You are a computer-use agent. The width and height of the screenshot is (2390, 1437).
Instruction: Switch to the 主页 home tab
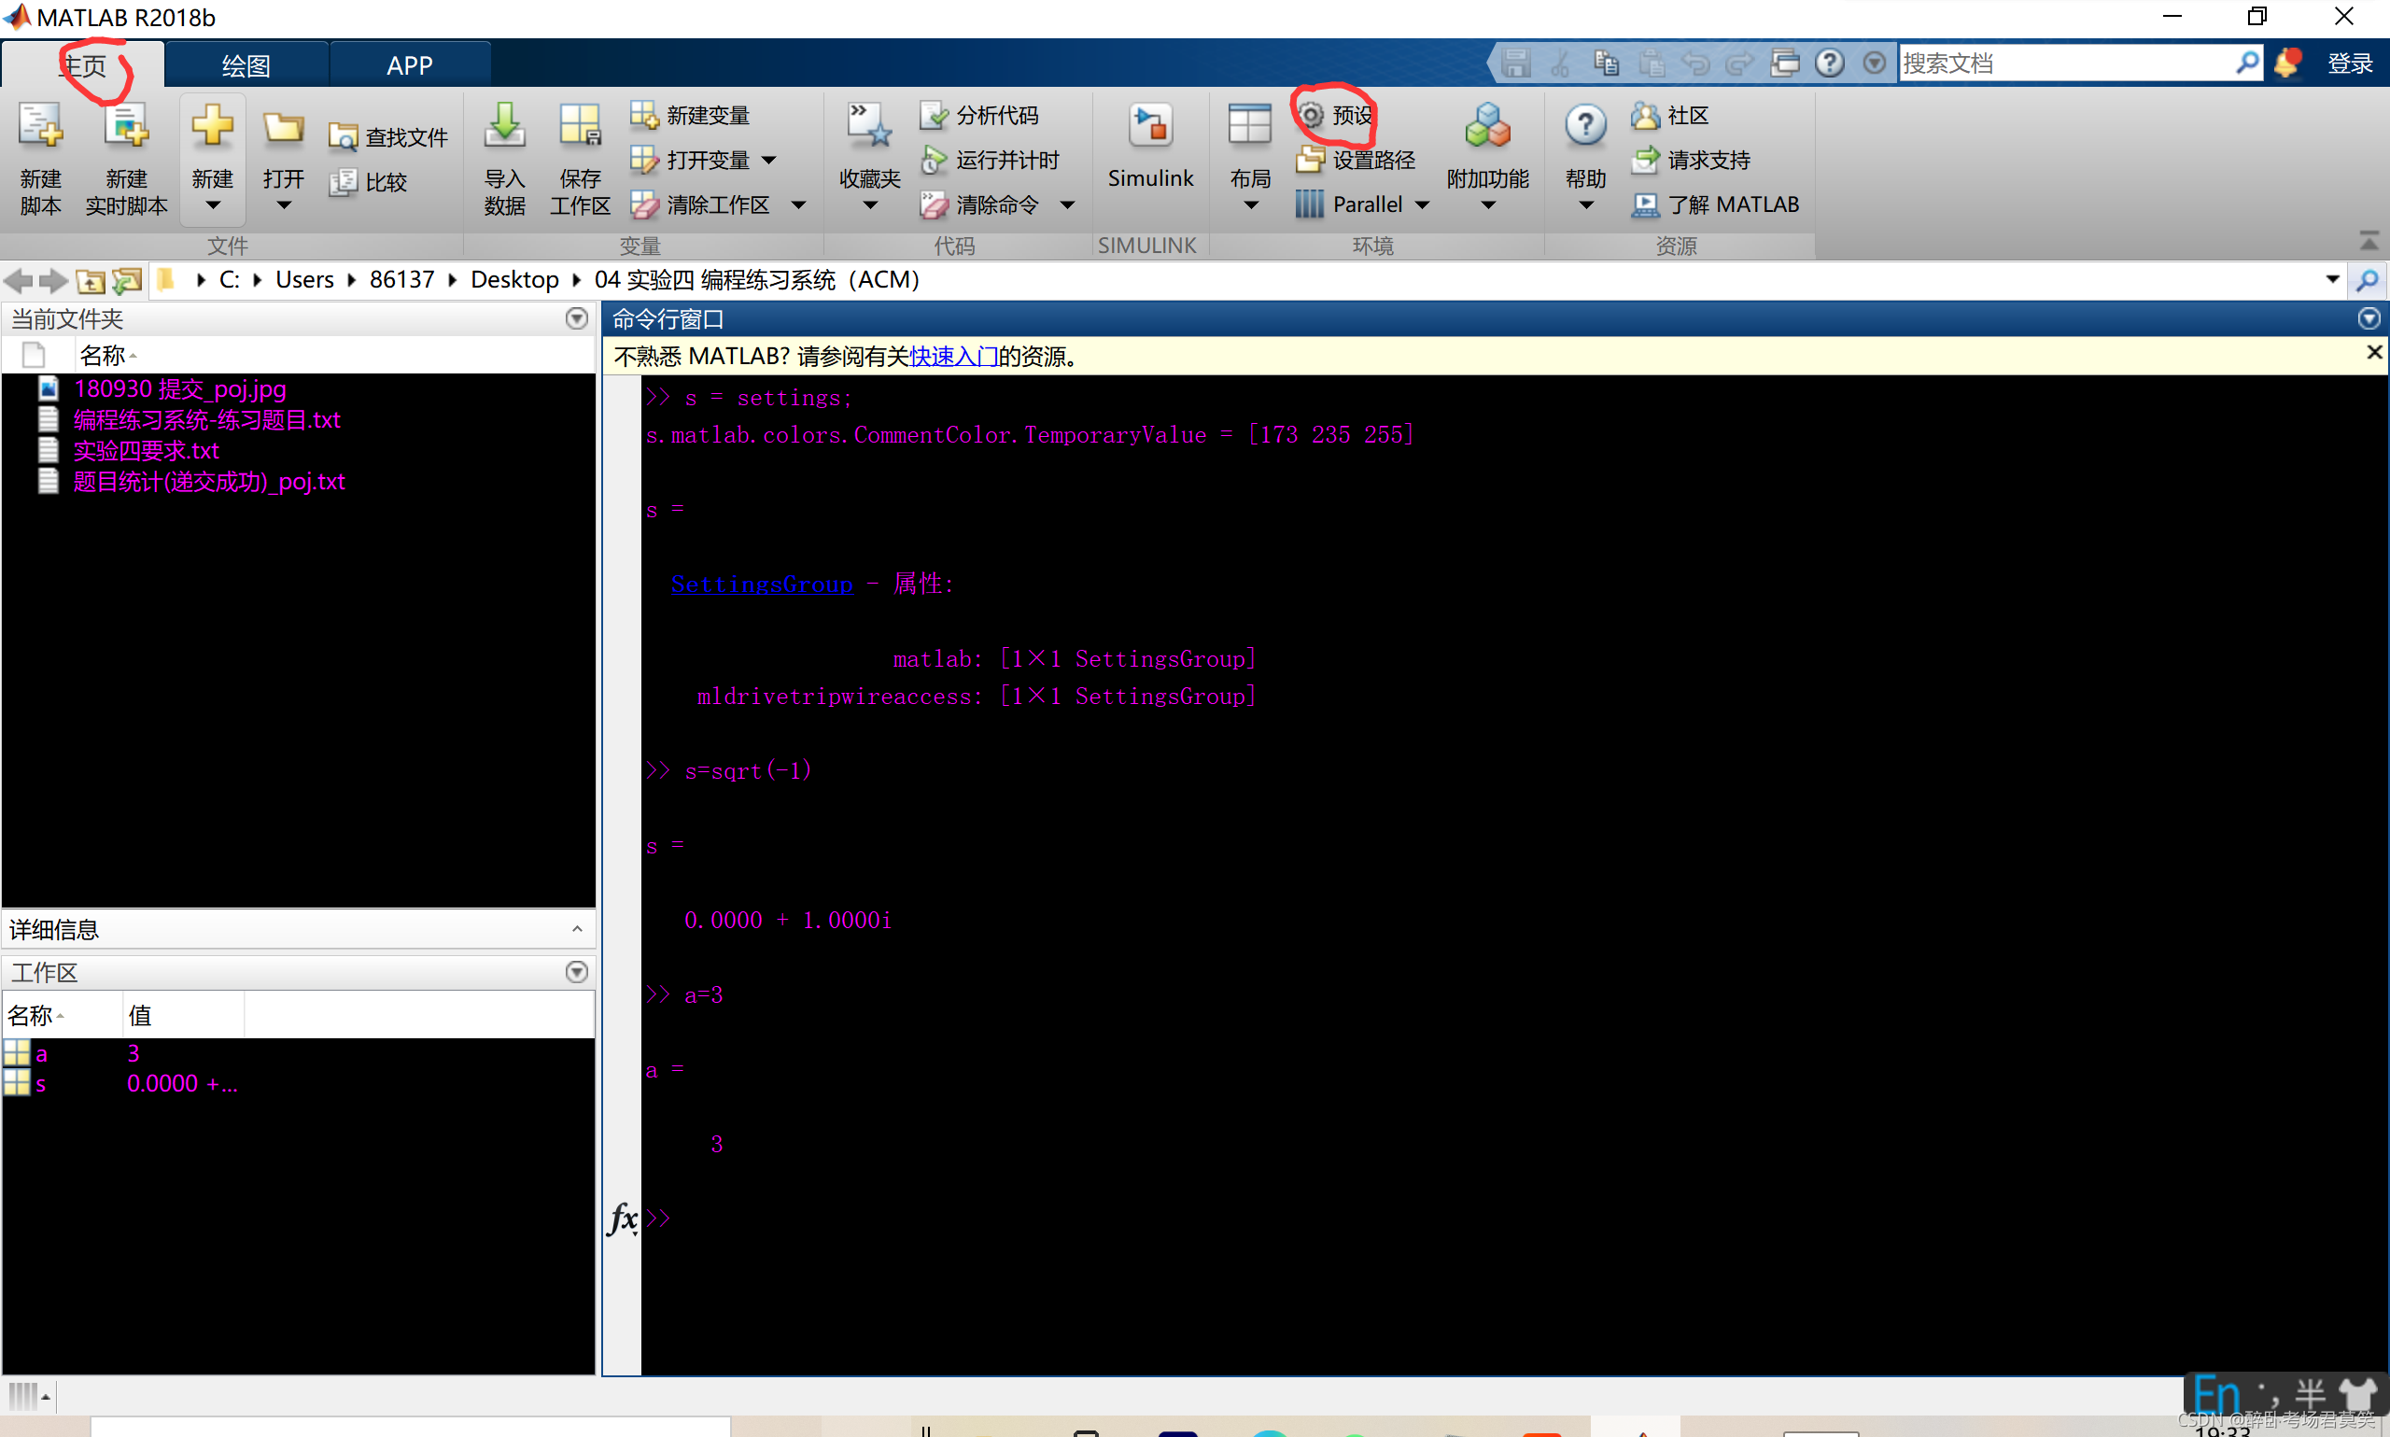pyautogui.click(x=83, y=64)
